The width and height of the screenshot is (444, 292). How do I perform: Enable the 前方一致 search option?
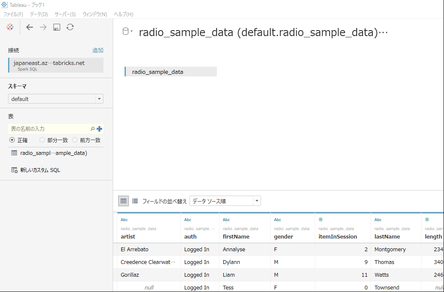tap(75, 140)
